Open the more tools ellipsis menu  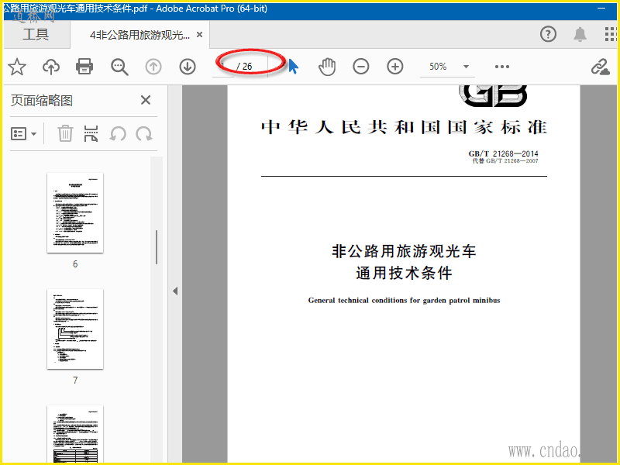click(502, 67)
